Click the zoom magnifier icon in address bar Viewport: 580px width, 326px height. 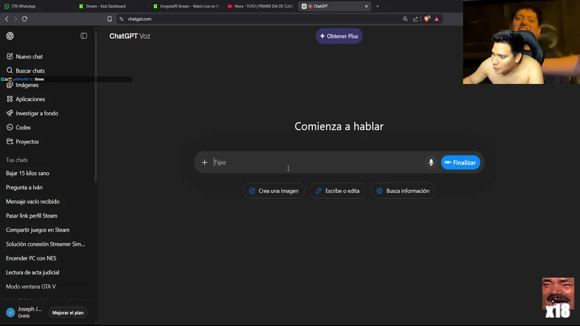[405, 19]
